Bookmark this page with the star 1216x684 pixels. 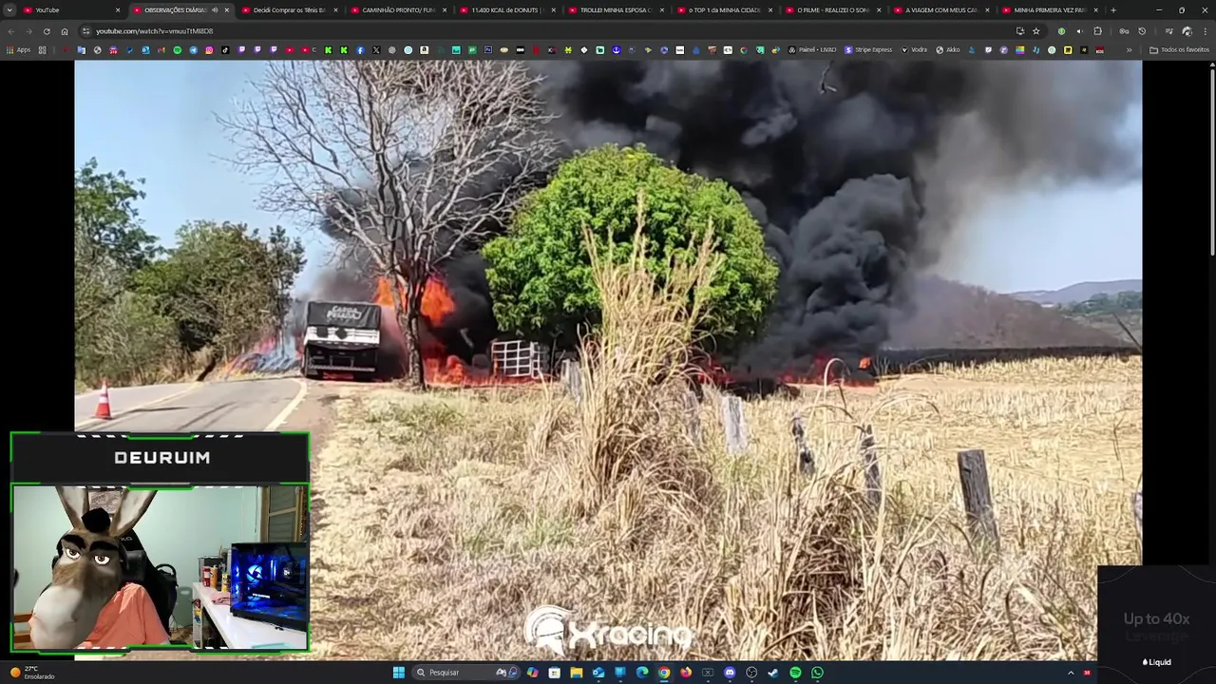point(1036,30)
